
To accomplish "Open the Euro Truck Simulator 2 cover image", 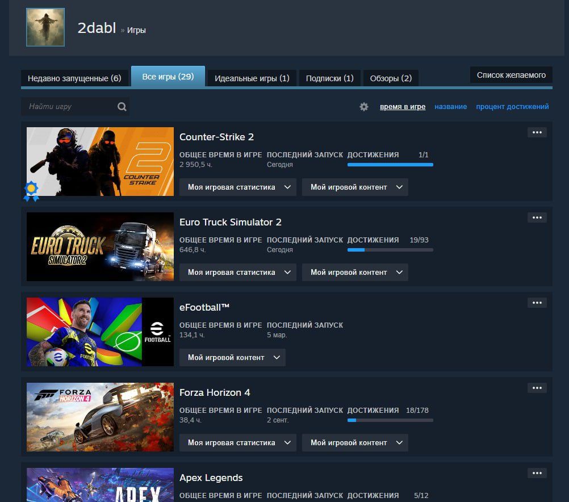I will (100, 247).
